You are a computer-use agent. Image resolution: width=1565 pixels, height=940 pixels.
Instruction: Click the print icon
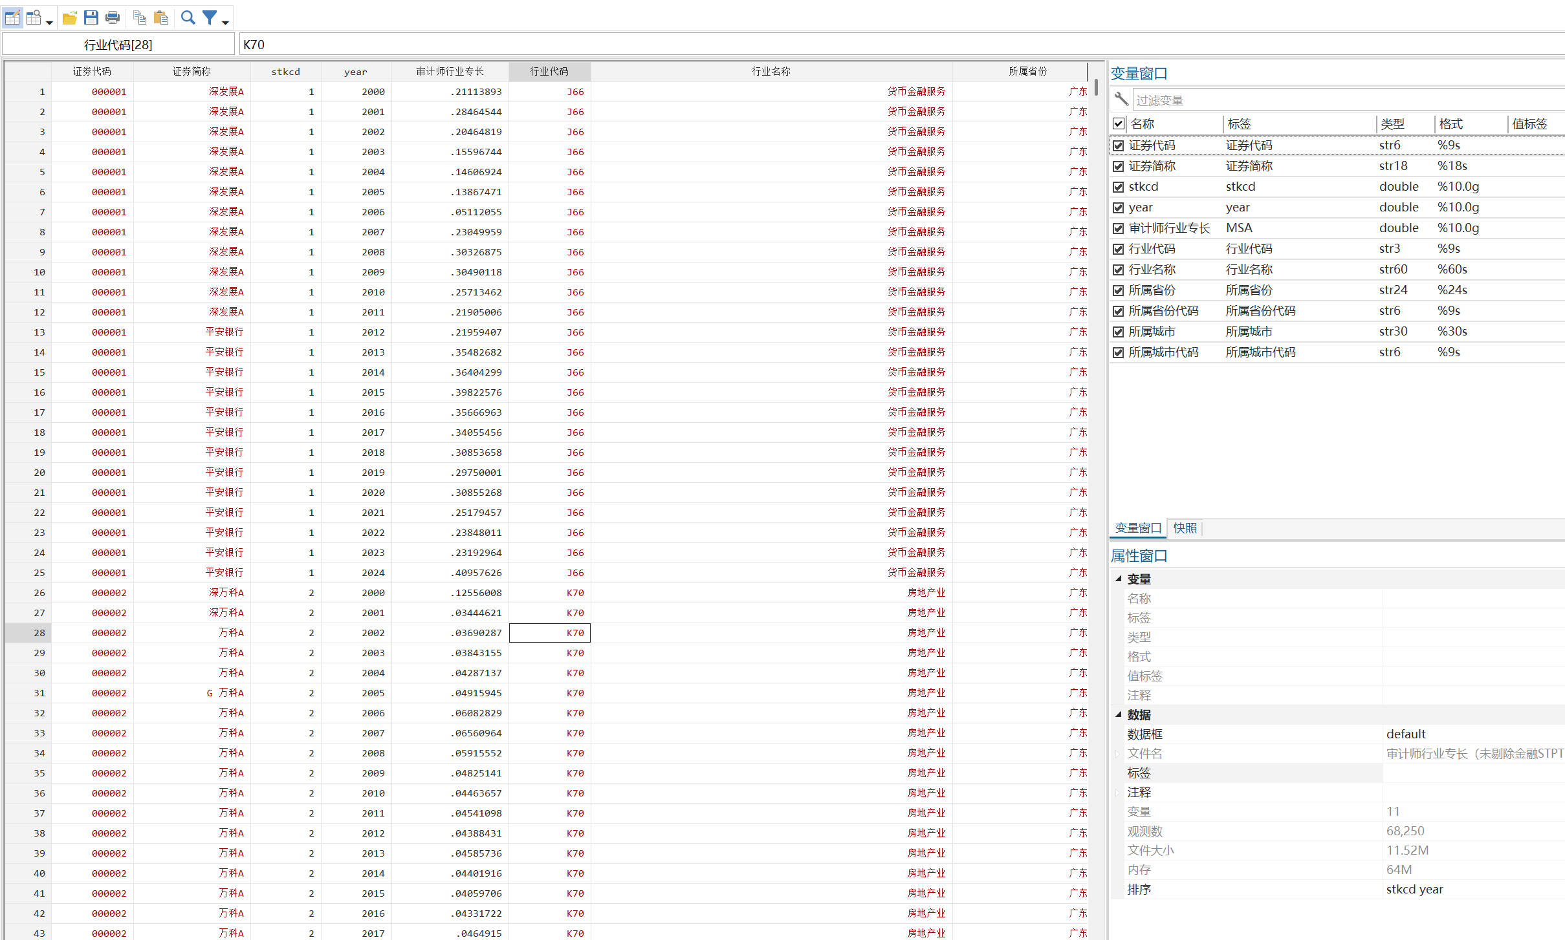click(113, 17)
